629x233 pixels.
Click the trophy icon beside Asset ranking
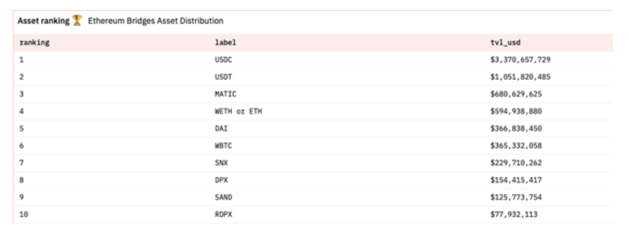[x=77, y=20]
